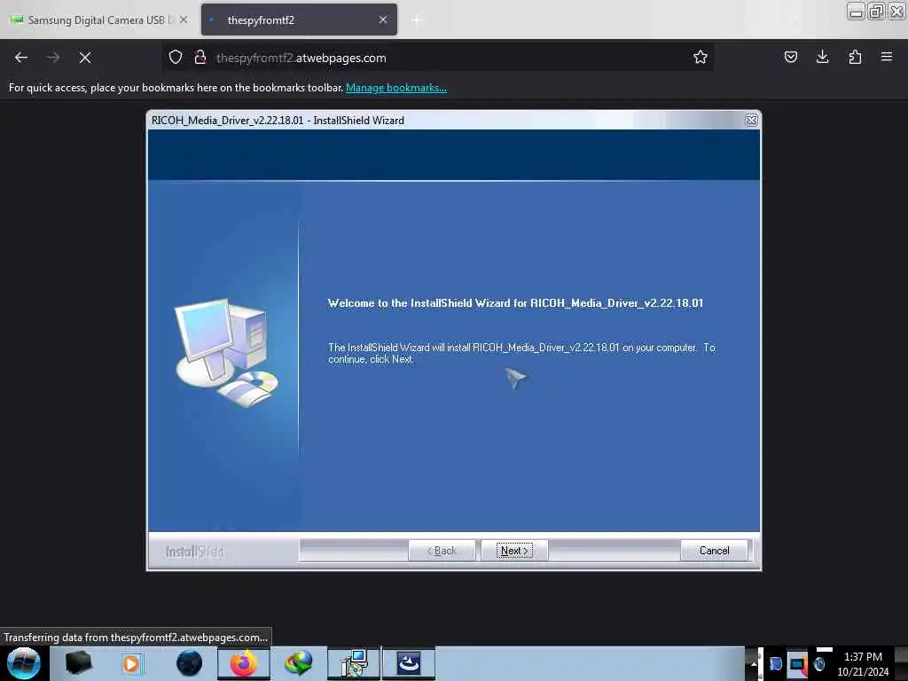The height and width of the screenshot is (681, 908).
Task: Open the Firefox hamburger application menu
Action: click(887, 57)
